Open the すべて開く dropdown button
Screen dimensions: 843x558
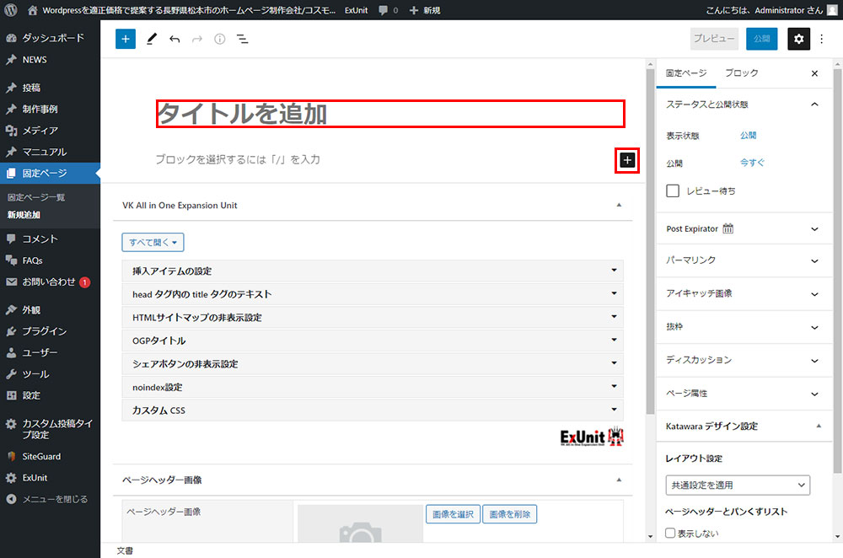(x=153, y=243)
